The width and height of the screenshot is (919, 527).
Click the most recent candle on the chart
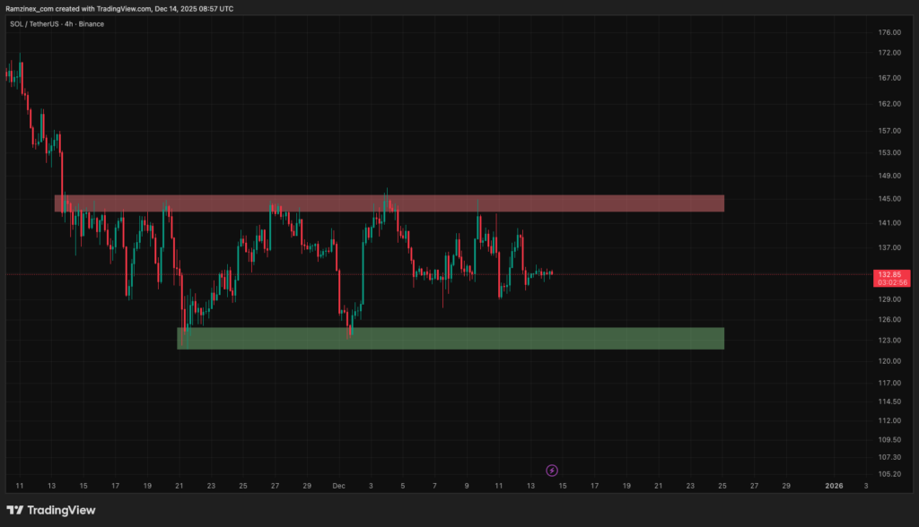click(550, 272)
